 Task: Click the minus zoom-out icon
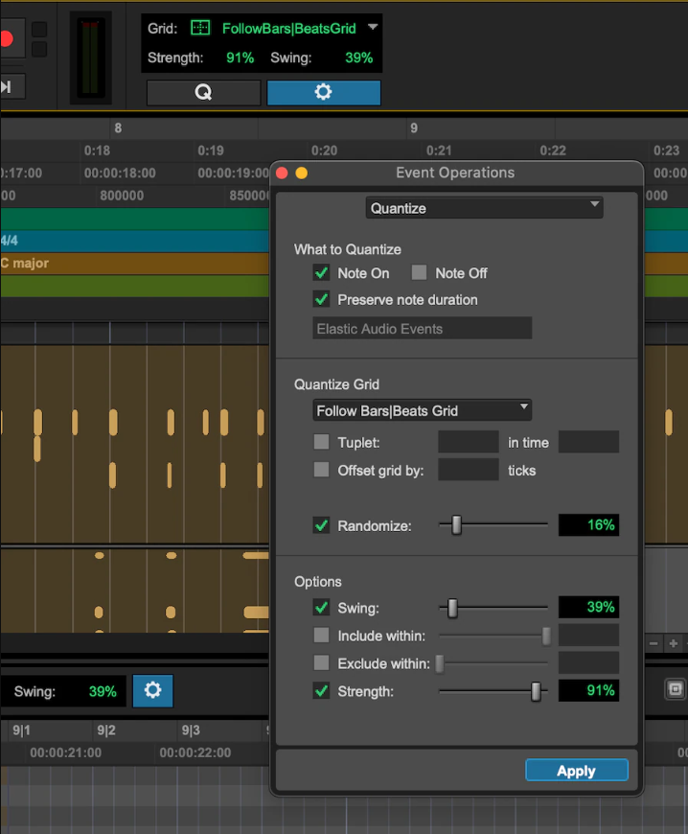(x=654, y=643)
